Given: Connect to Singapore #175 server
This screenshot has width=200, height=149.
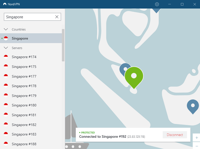Looking at the screenshot, I should tap(31, 67).
